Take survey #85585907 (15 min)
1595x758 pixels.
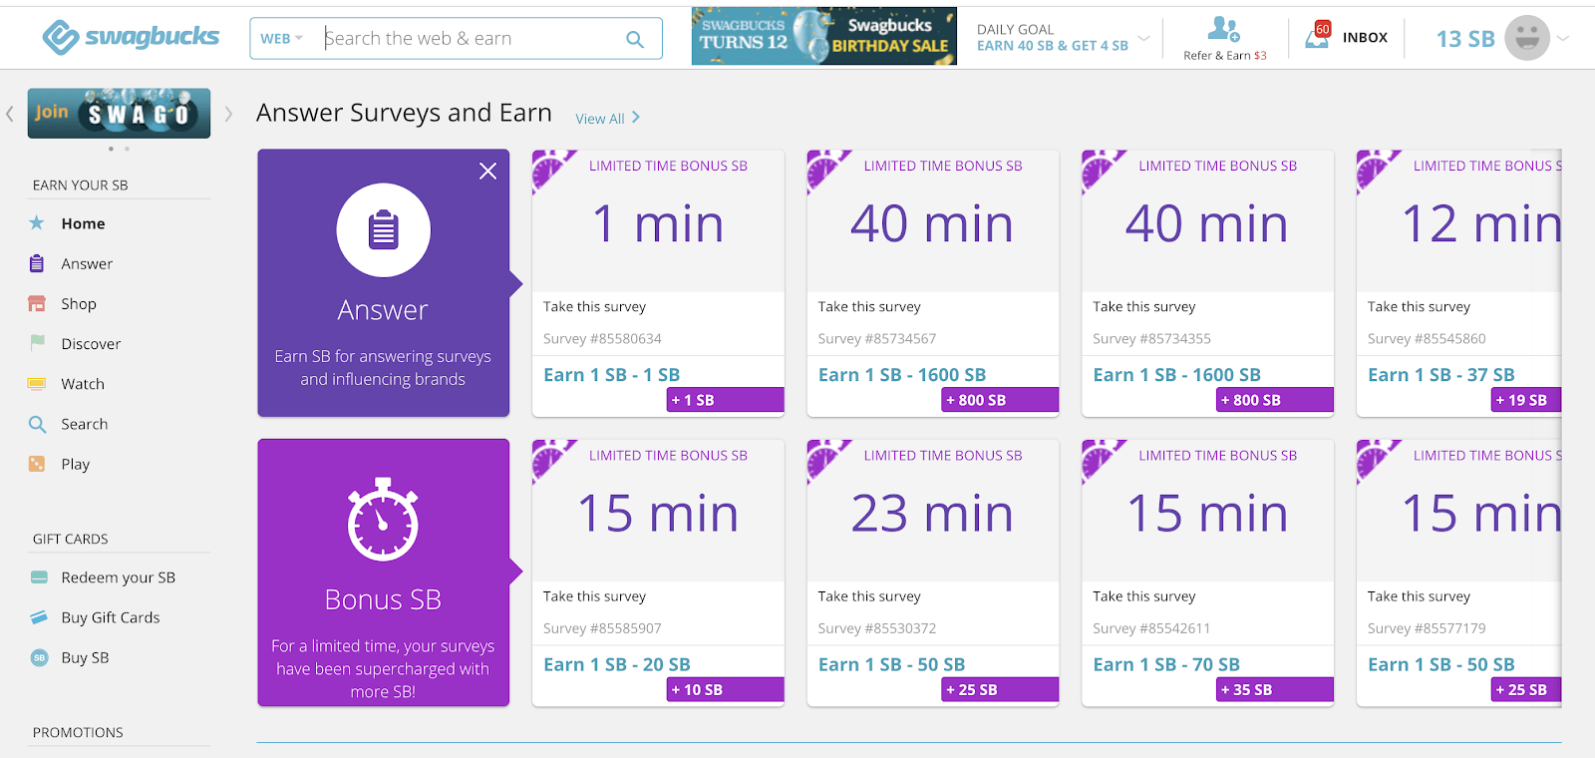[594, 596]
